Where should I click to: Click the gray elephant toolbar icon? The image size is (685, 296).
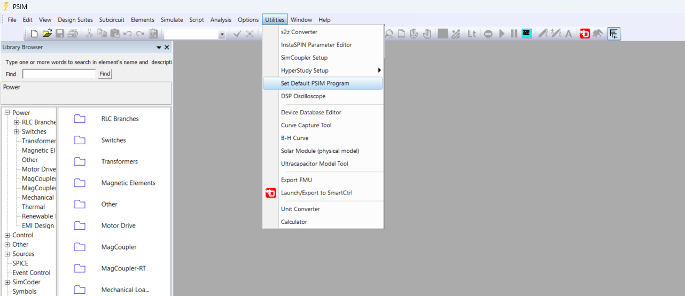tap(597, 34)
